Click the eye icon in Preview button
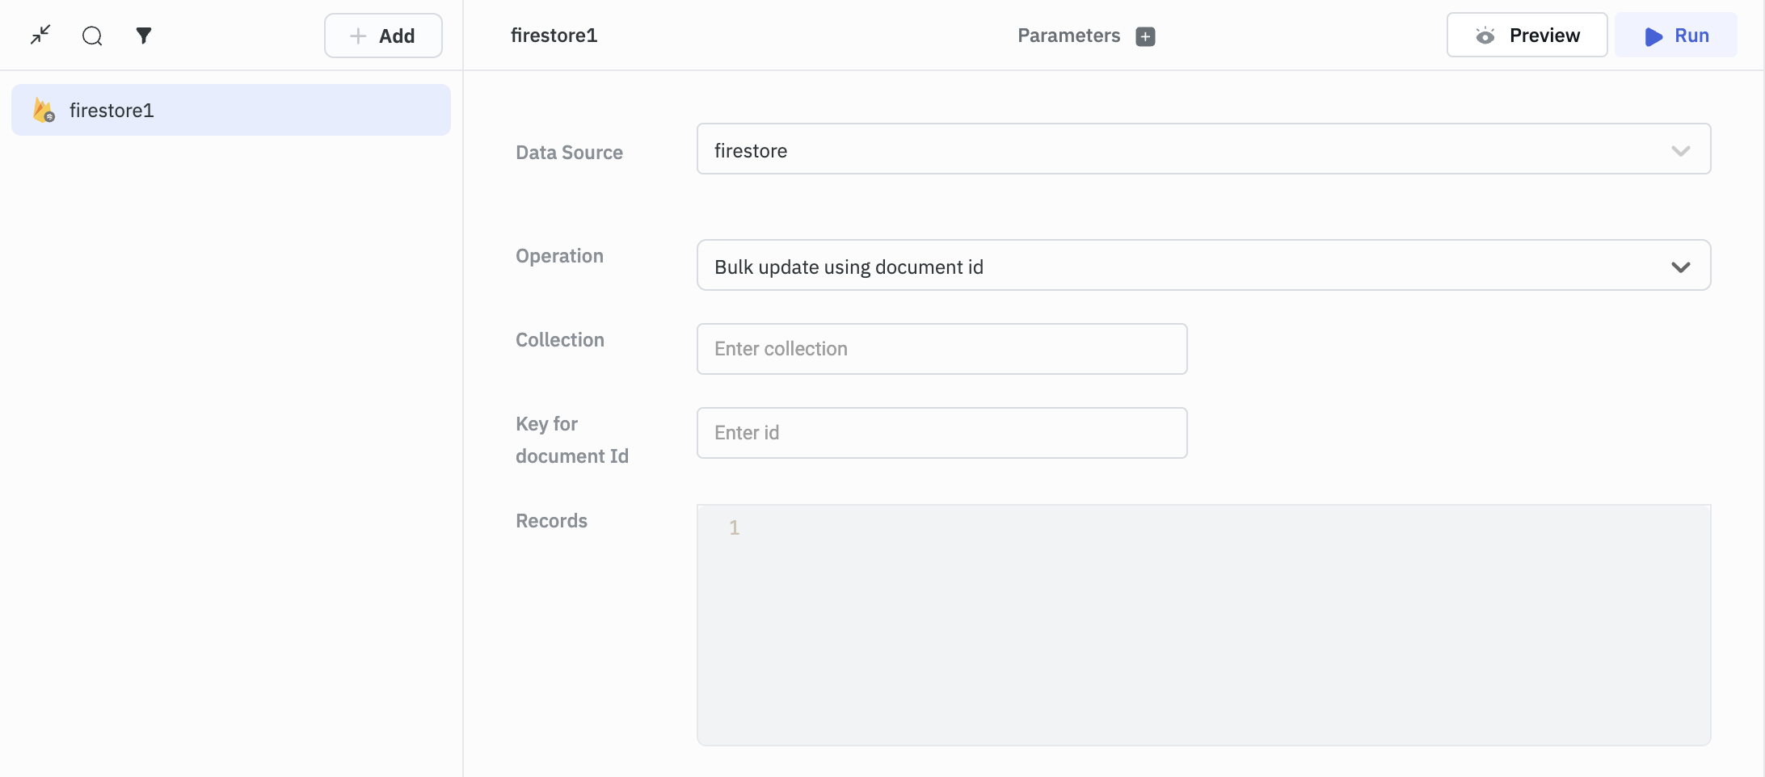 point(1485,36)
